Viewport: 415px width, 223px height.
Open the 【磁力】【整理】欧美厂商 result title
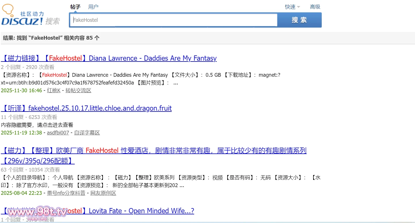(x=154, y=151)
